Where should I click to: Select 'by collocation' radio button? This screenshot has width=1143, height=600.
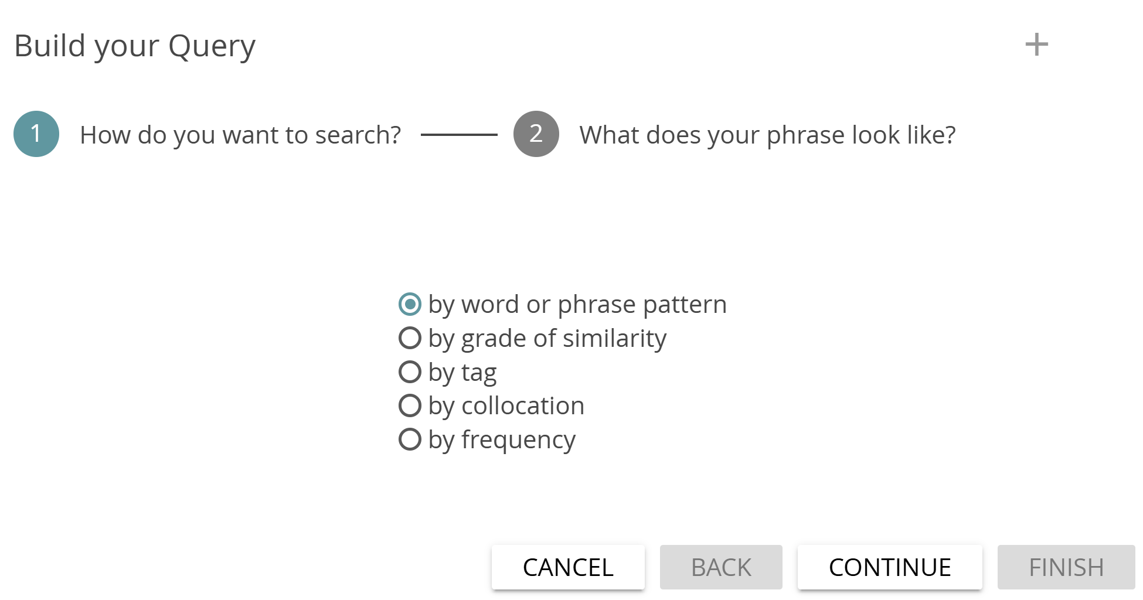pos(410,405)
